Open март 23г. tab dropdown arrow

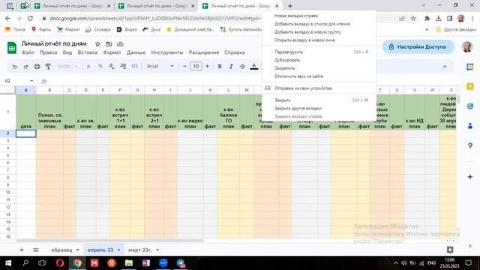(157, 250)
